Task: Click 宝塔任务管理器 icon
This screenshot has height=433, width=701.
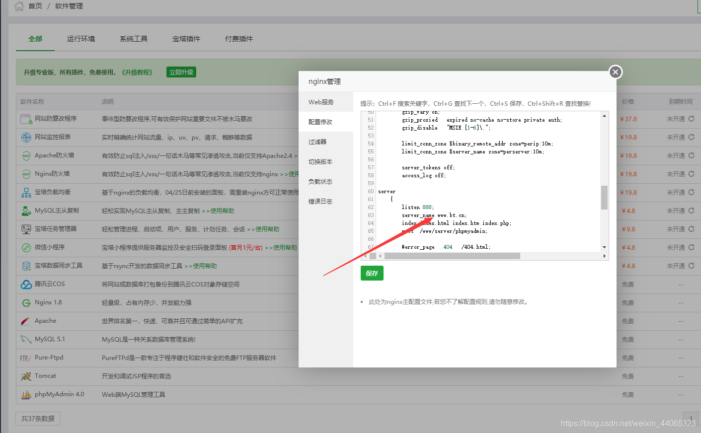Action: 26,229
